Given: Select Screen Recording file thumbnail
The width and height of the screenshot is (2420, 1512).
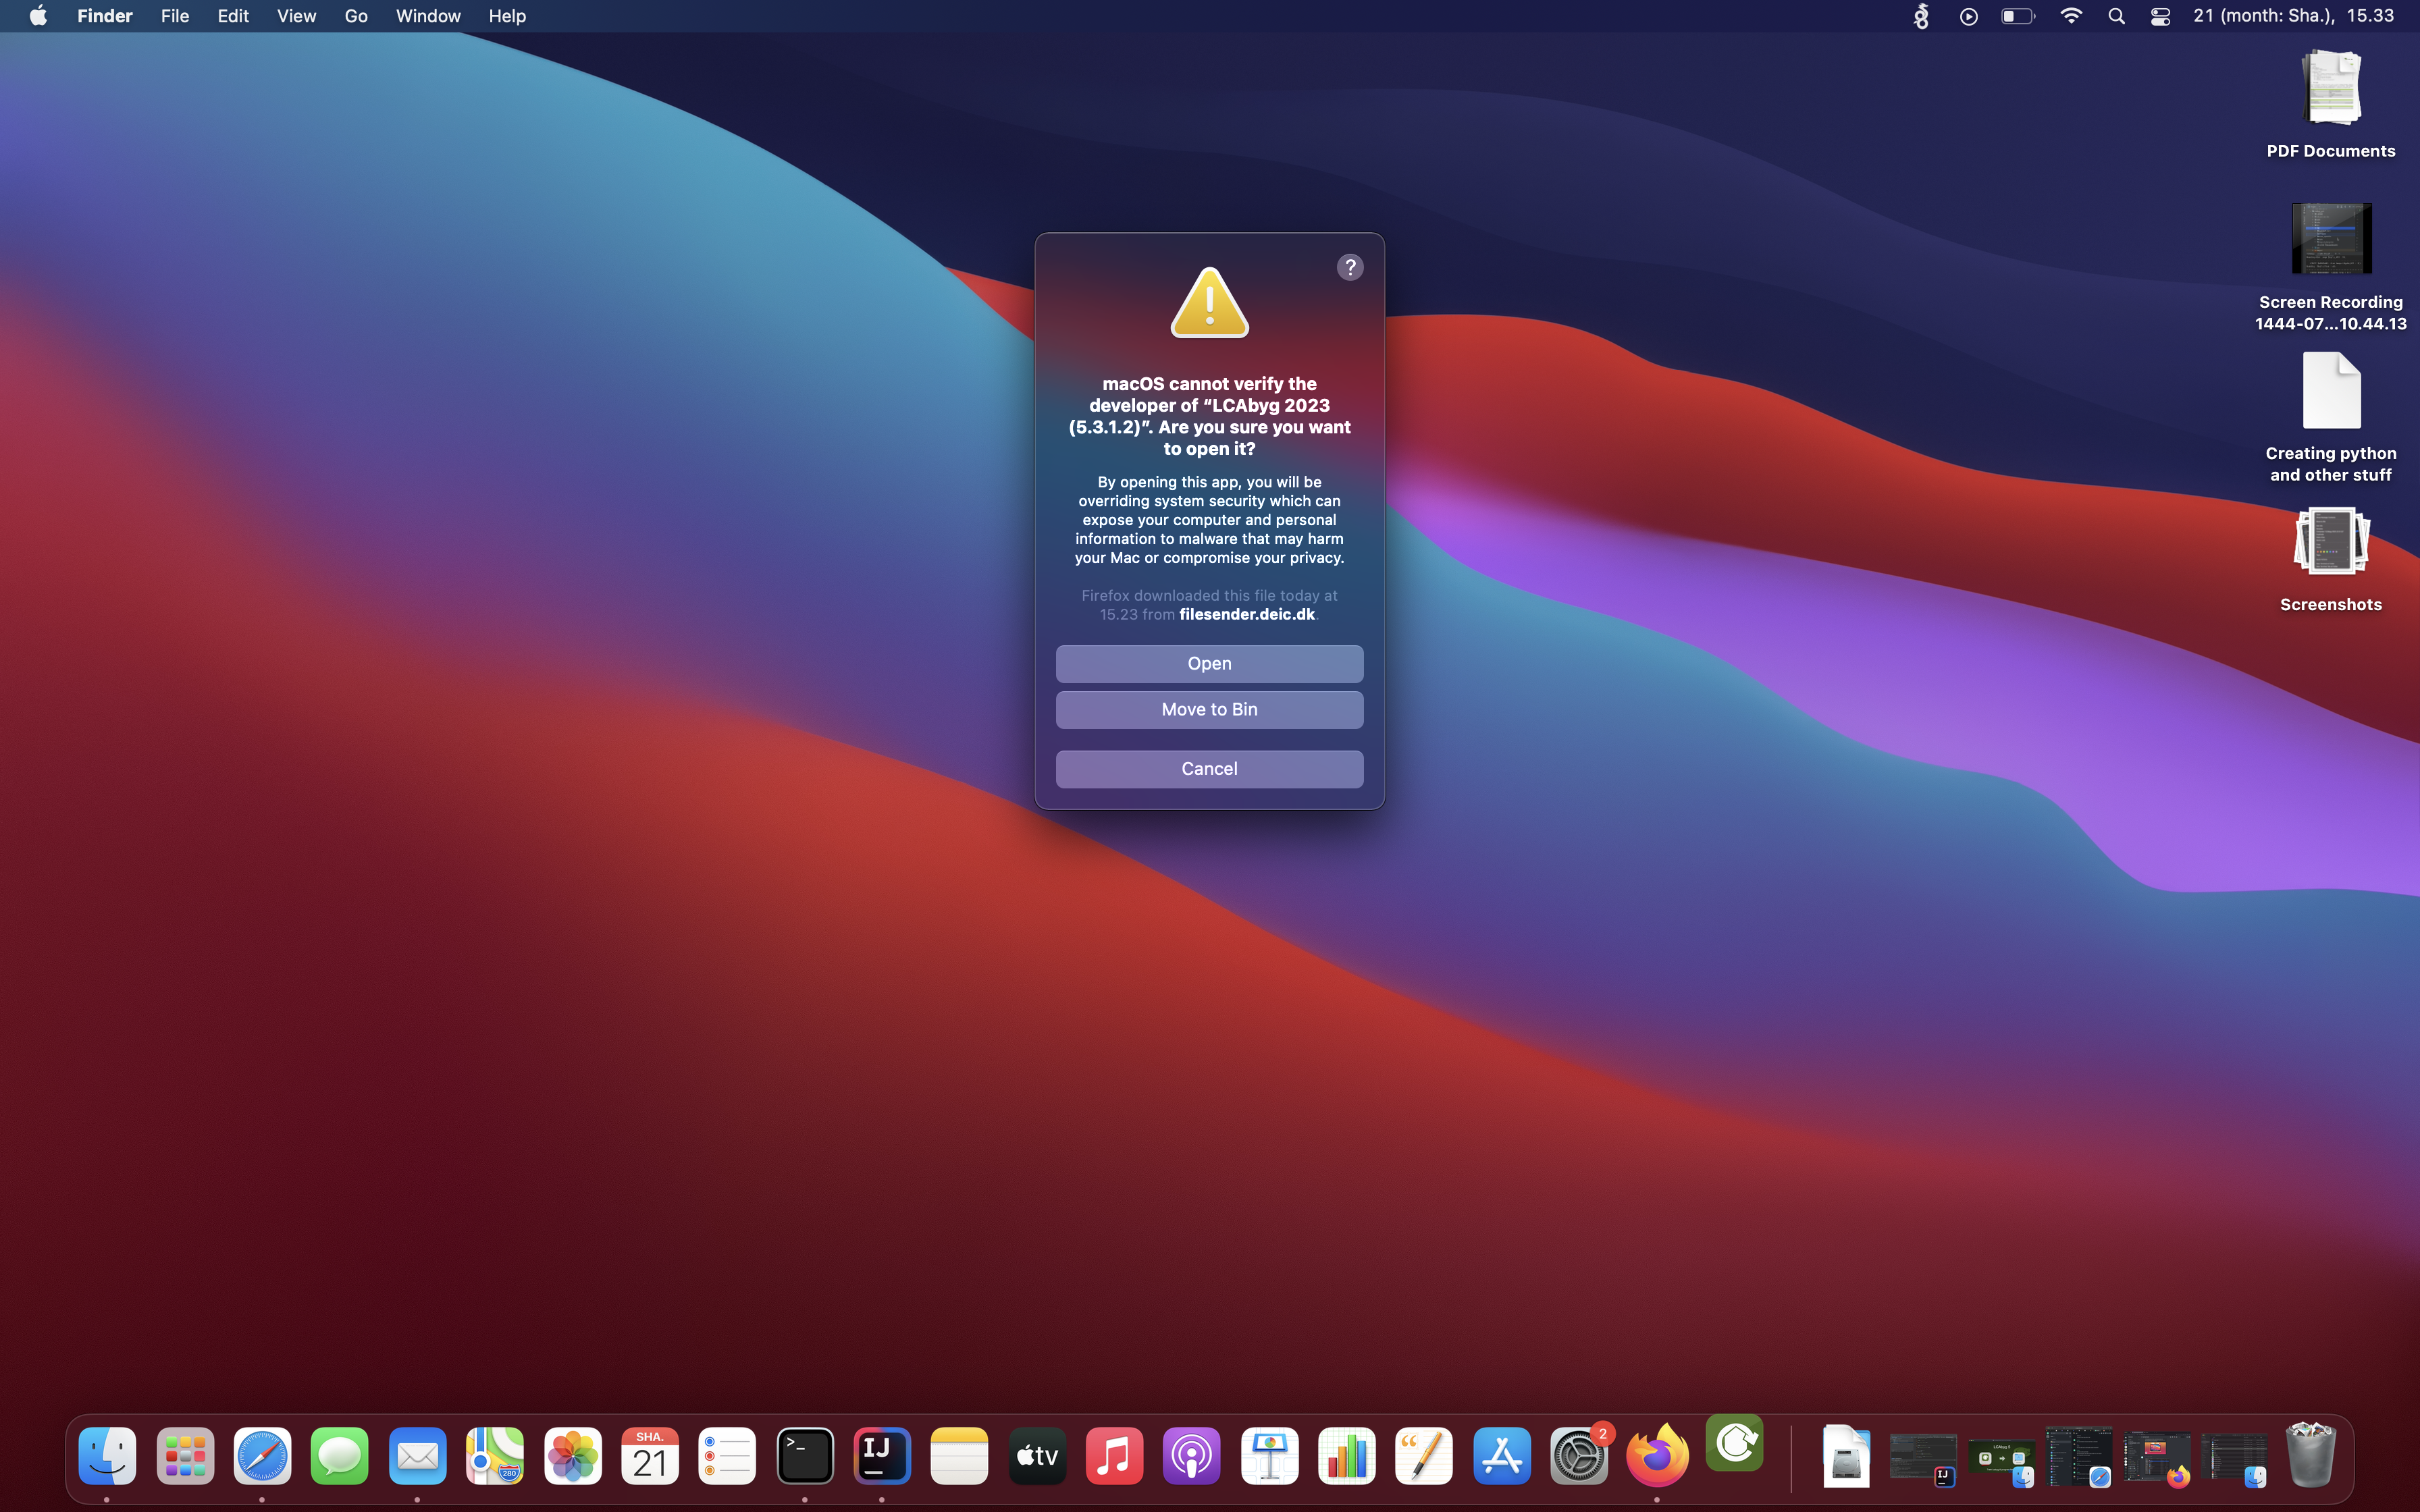Looking at the screenshot, I should tap(2330, 238).
